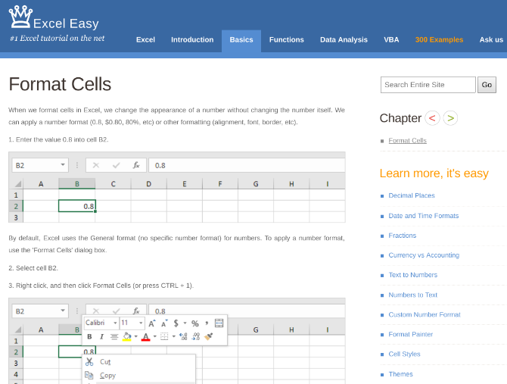Open the Introduction nav item

pos(192,40)
